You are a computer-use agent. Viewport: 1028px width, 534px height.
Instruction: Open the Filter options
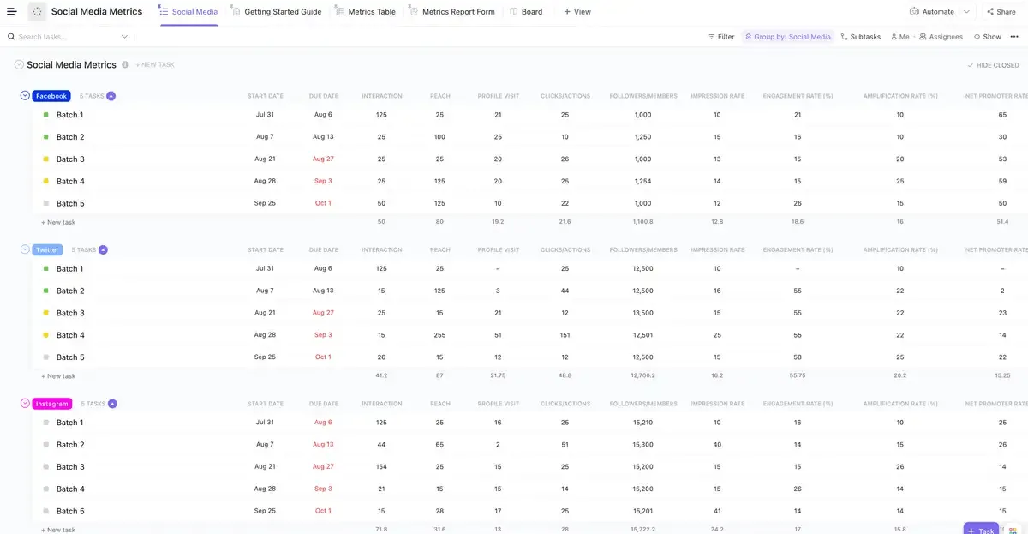pos(721,37)
